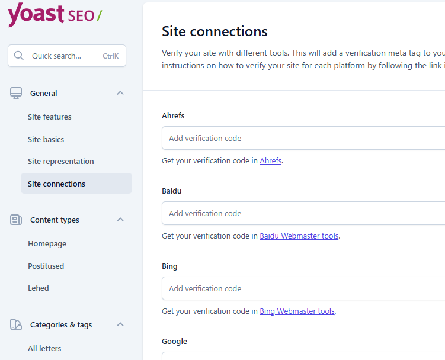445x360 pixels.
Task: Open the Site features menu item
Action: coord(50,117)
